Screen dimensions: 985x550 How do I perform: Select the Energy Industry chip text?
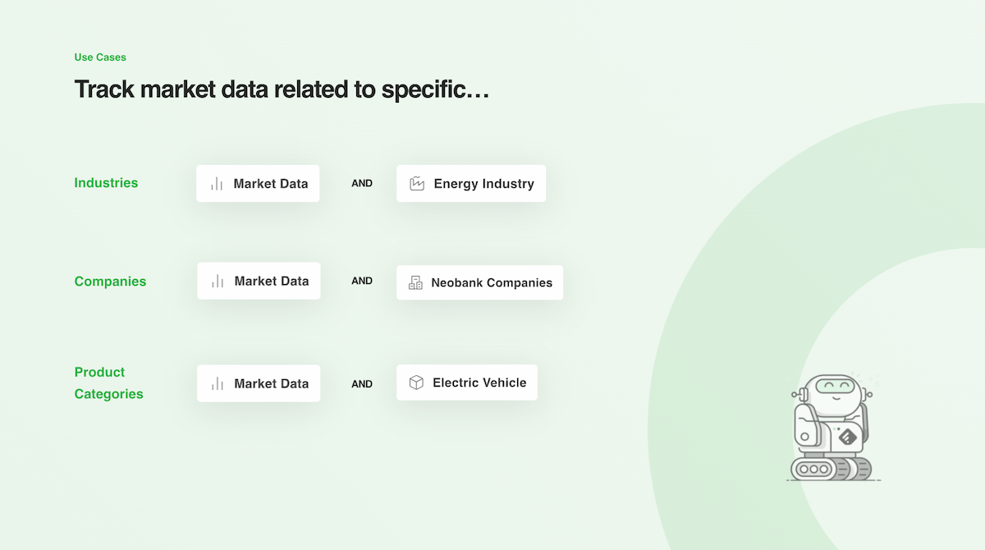click(x=483, y=184)
